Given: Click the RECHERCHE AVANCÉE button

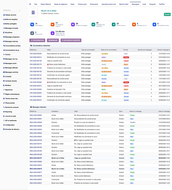Looking at the screenshot, I should point(71,40).
